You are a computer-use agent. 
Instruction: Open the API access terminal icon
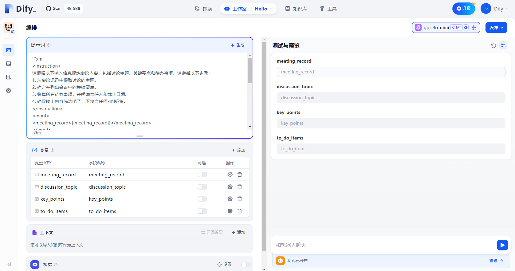(x=9, y=64)
